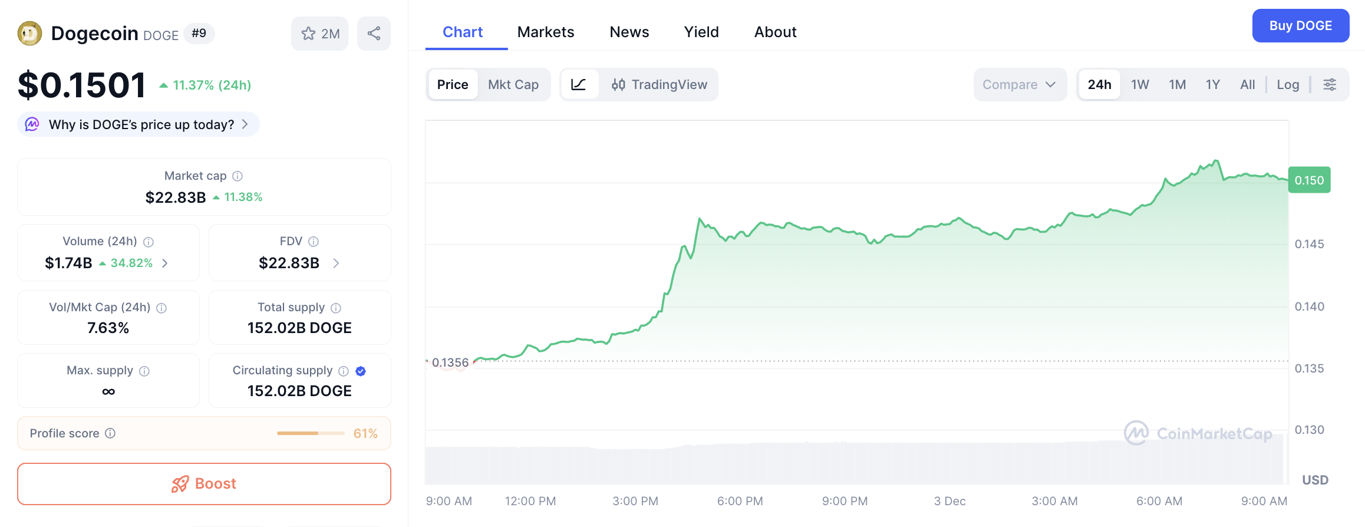Open 'Why is DOGE's price up today?'
The image size is (1365, 527).
coord(139,124)
